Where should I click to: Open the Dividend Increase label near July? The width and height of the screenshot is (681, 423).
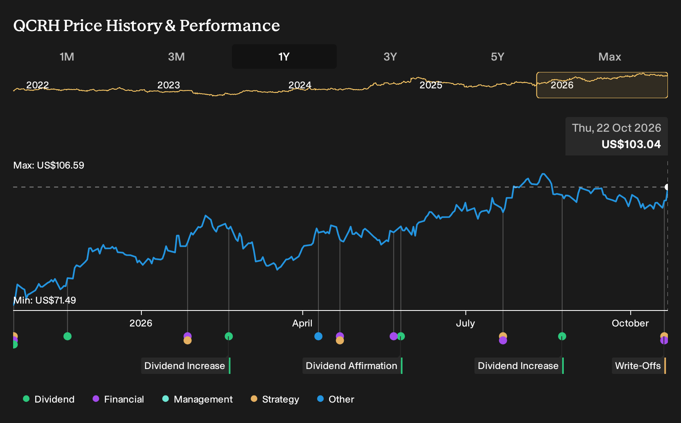pyautogui.click(x=519, y=366)
